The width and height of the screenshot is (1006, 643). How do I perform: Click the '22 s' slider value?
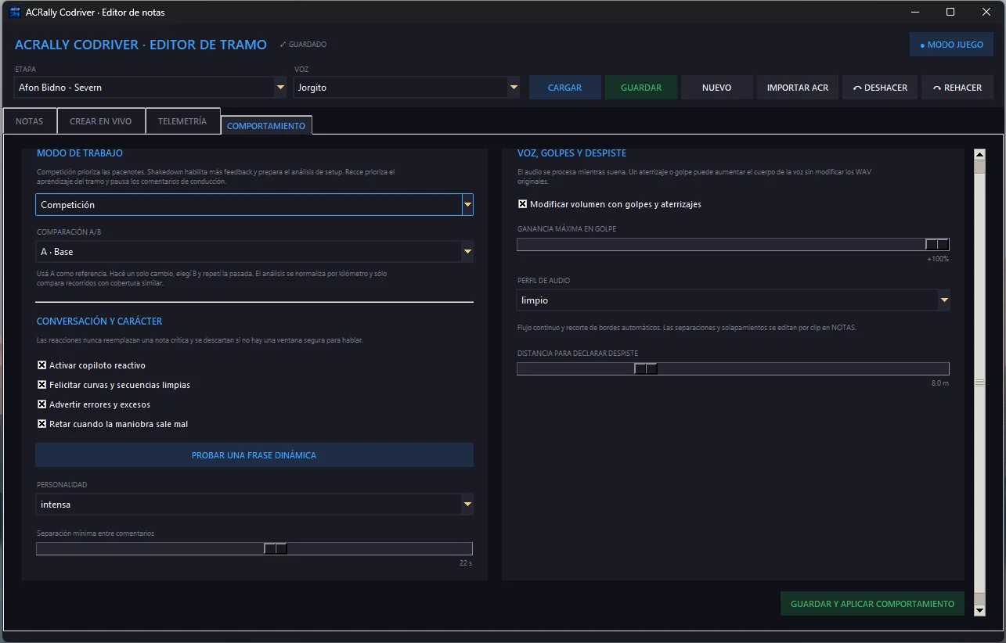point(466,563)
